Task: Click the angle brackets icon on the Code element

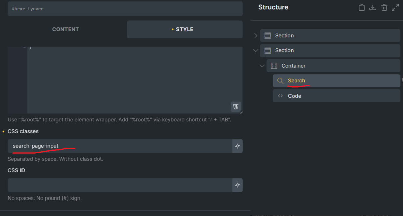Action: click(280, 96)
